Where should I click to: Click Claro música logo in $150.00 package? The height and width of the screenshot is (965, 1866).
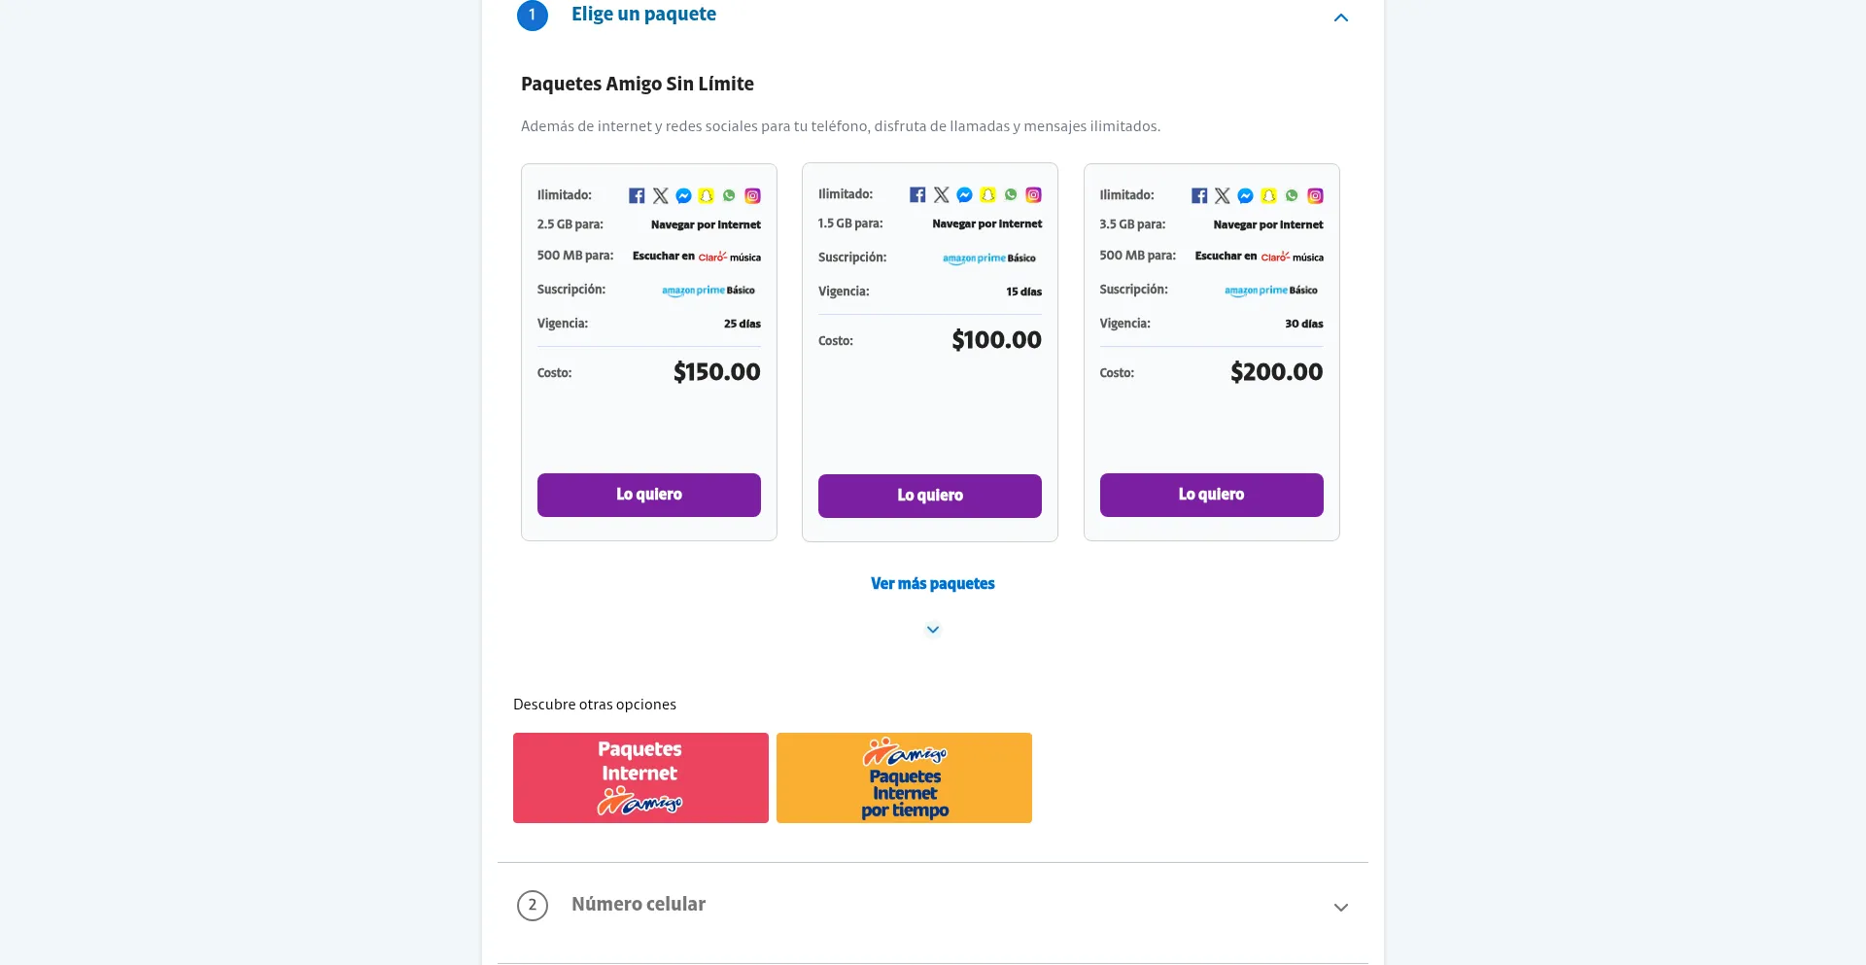coord(729,258)
